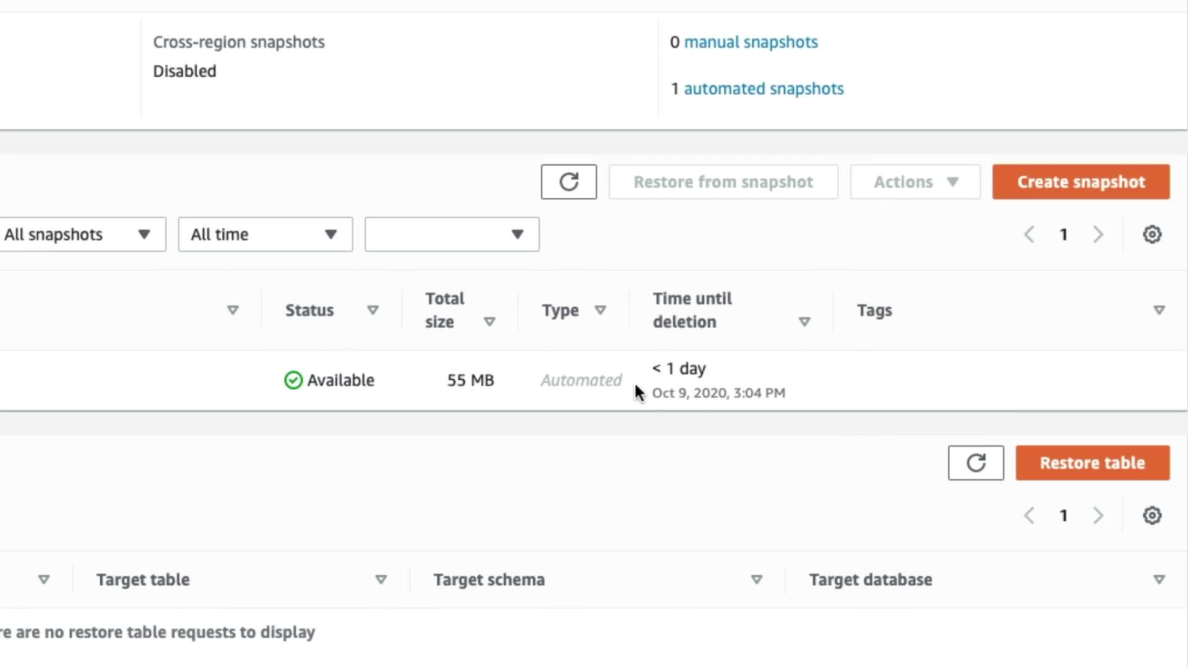The image size is (1188, 668).
Task: Click the snapshots refresh icon button
Action: pos(569,182)
